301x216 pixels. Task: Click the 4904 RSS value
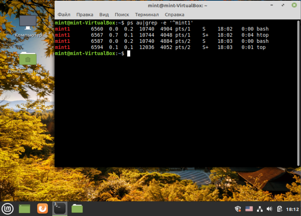click(166, 29)
